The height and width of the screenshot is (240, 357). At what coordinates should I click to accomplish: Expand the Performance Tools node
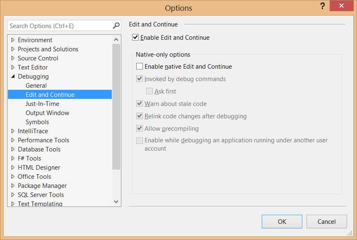click(x=13, y=140)
